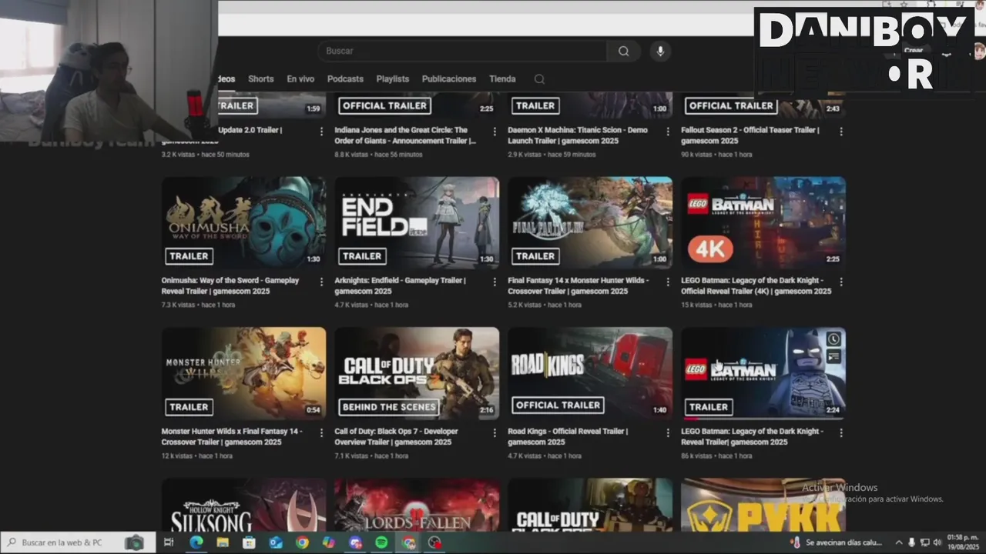Open options menu for Fallout Season 2 Teaser
This screenshot has width=986, height=554.
click(841, 132)
